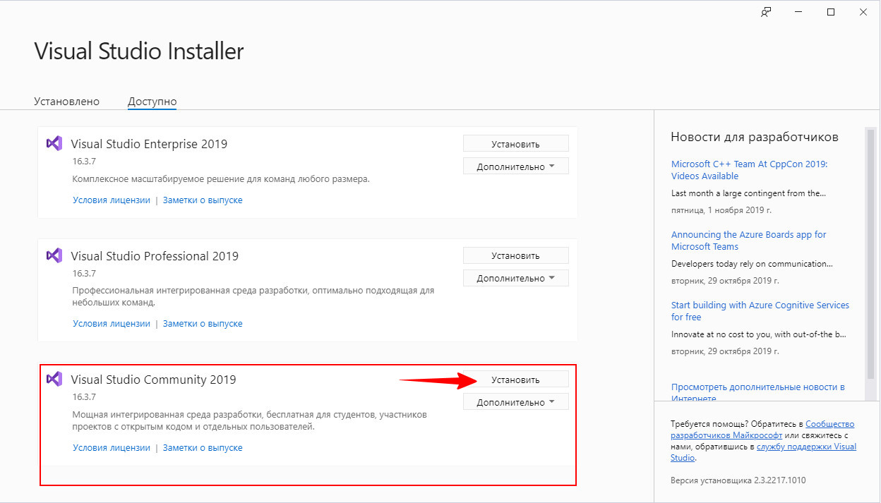Click version 16.3.7 under Community 2019

click(x=83, y=397)
